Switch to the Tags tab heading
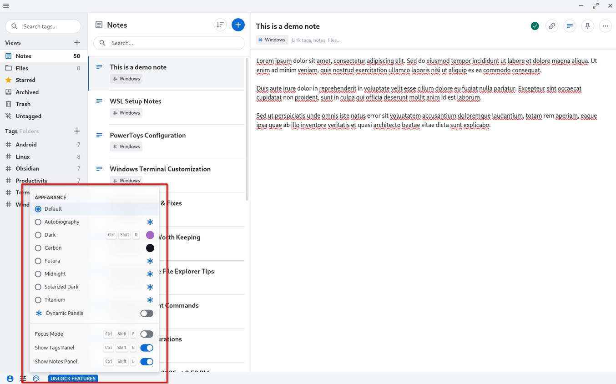616x384 pixels. coord(11,131)
